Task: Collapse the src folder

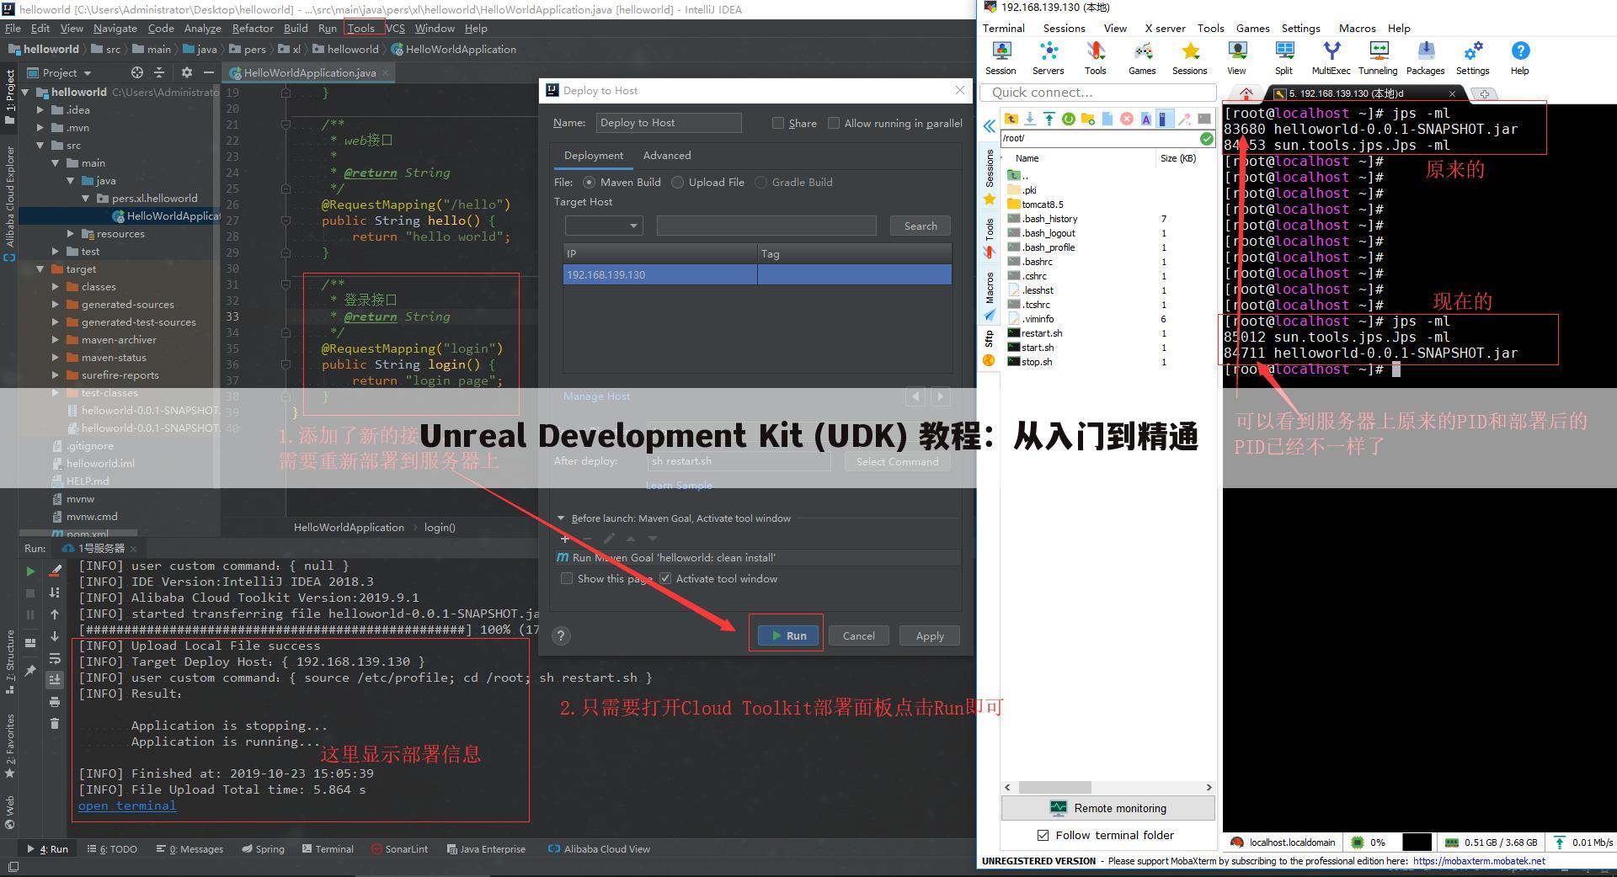Action: click(x=40, y=145)
